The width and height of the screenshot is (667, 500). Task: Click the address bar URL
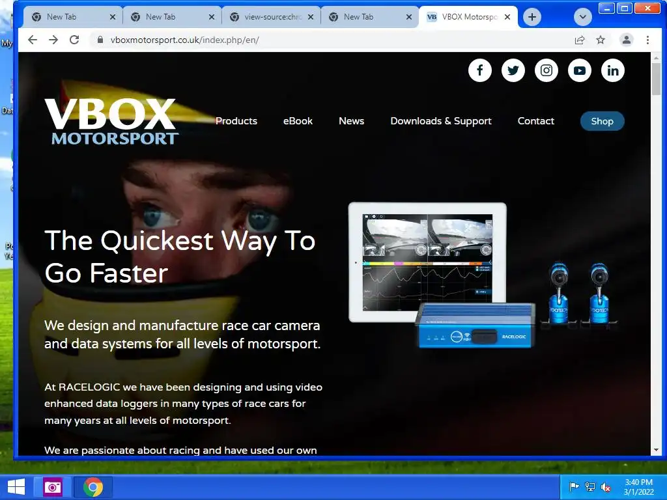click(x=184, y=40)
